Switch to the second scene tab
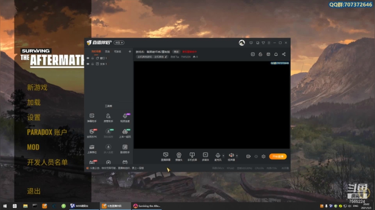This screenshot has width=375, height=210. click(x=107, y=51)
